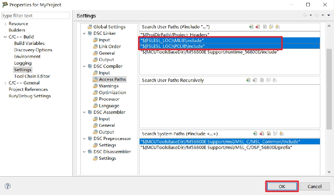Click Add icon in Search System Paths toolbar
Viewport: 334px width, 195px height.
pos(255,134)
